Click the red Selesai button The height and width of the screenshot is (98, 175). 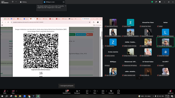point(90,35)
